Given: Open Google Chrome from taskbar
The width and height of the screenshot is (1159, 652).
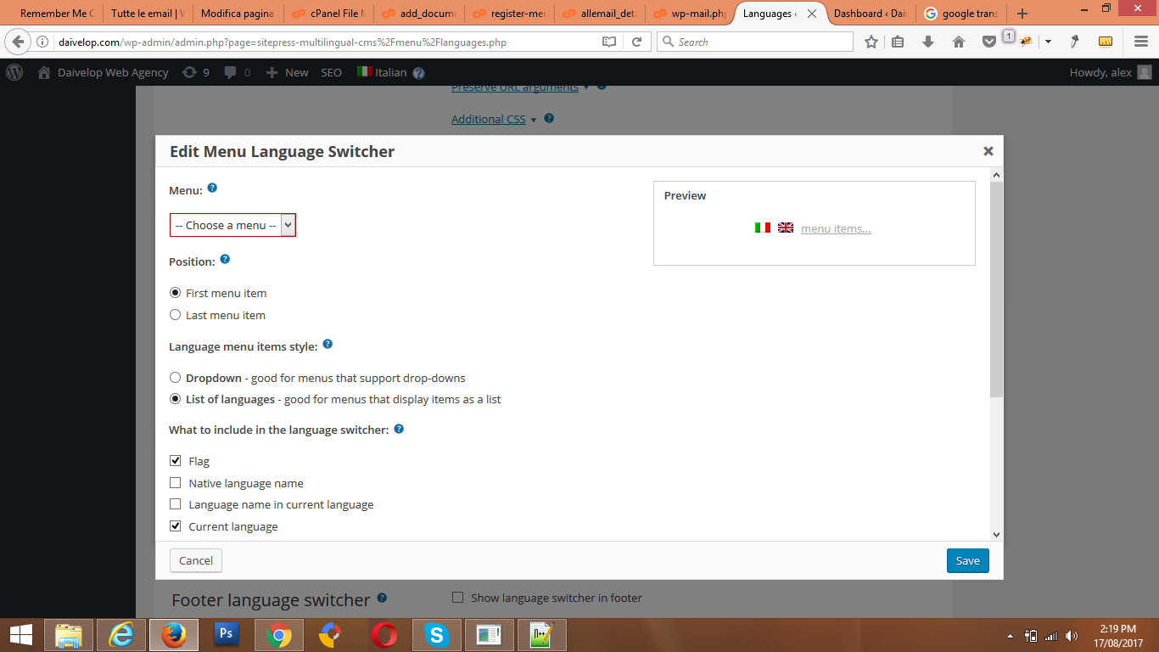Looking at the screenshot, I should pyautogui.click(x=279, y=634).
